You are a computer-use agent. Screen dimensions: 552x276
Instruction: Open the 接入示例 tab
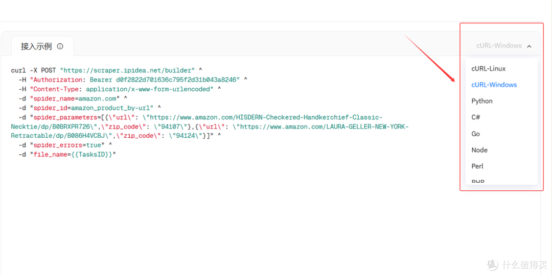(x=42, y=46)
